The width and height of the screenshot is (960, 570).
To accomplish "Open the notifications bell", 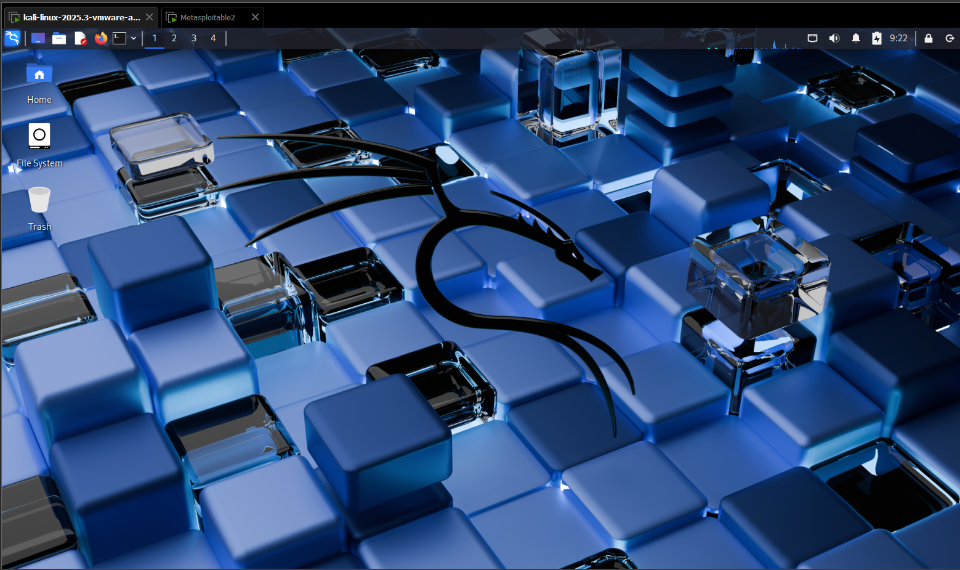I will tap(855, 38).
